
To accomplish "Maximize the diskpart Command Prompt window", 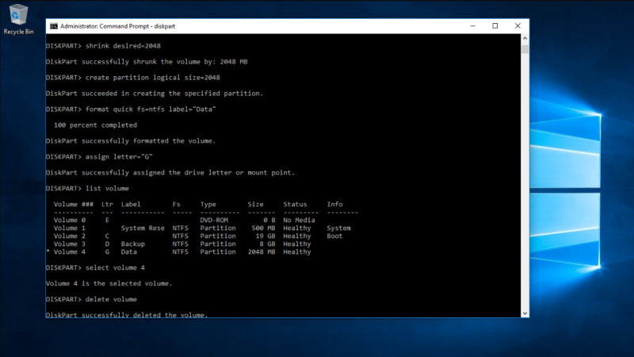I will coord(495,26).
